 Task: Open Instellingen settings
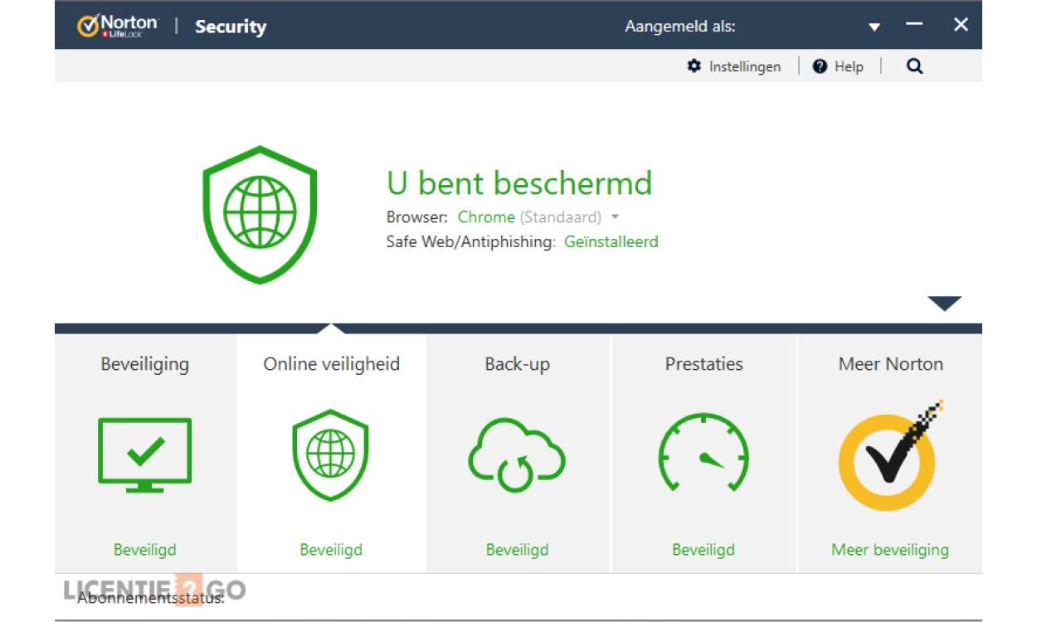click(734, 66)
